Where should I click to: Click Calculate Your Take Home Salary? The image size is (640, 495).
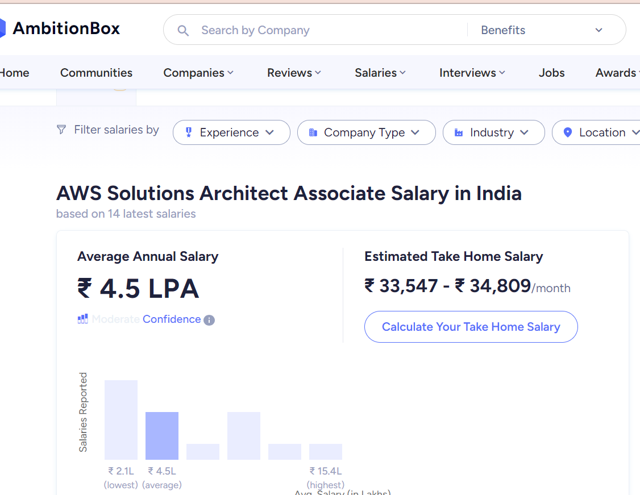tap(471, 327)
